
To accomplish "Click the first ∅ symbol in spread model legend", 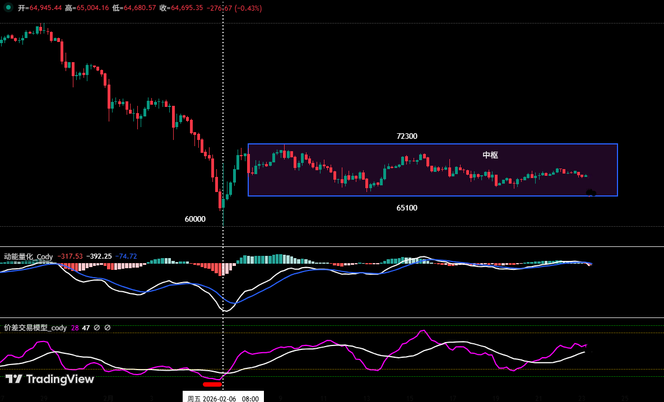I will click(x=96, y=328).
